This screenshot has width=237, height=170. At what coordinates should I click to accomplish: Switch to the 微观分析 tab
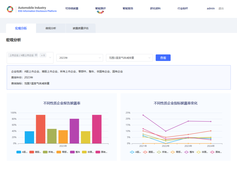pyautogui.click(x=51, y=28)
